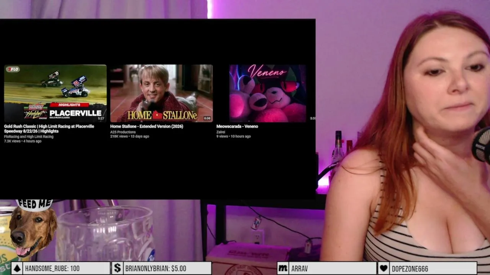Click the '9 views • 10 hours ago' text
Viewport: 490px width, 275px height.
(x=234, y=136)
